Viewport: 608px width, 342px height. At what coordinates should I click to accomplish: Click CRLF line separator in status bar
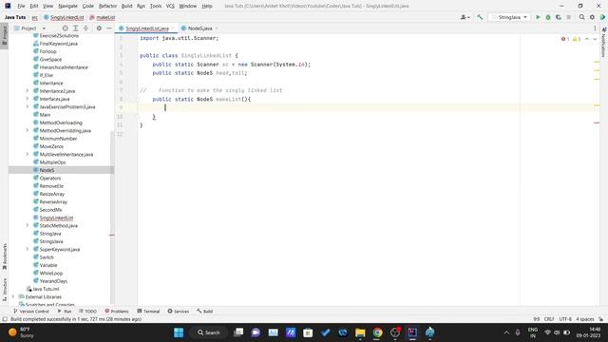click(549, 319)
